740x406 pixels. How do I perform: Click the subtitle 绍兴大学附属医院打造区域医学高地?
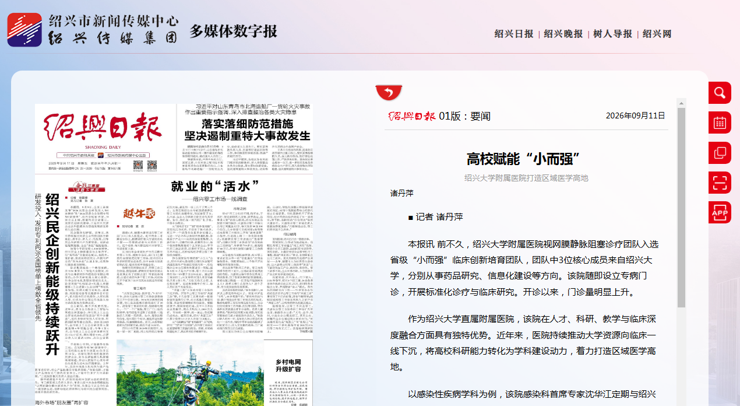[x=527, y=178]
